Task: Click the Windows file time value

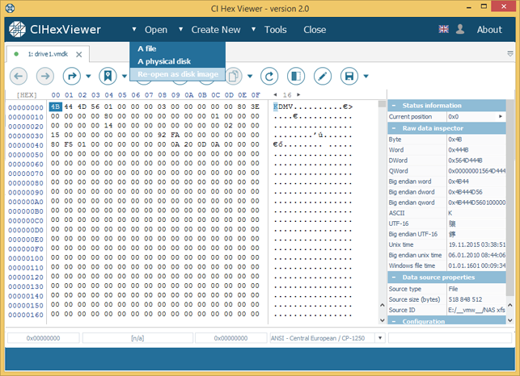Action: (477, 265)
